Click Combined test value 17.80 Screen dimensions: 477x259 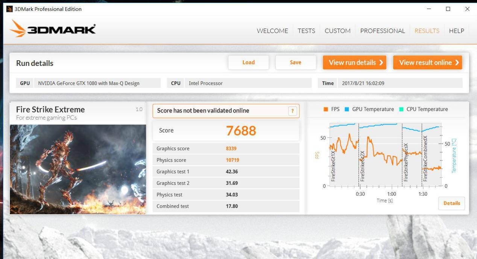tap(232, 206)
